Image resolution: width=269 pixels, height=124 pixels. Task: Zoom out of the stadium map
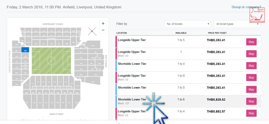pyautogui.click(x=103, y=30)
